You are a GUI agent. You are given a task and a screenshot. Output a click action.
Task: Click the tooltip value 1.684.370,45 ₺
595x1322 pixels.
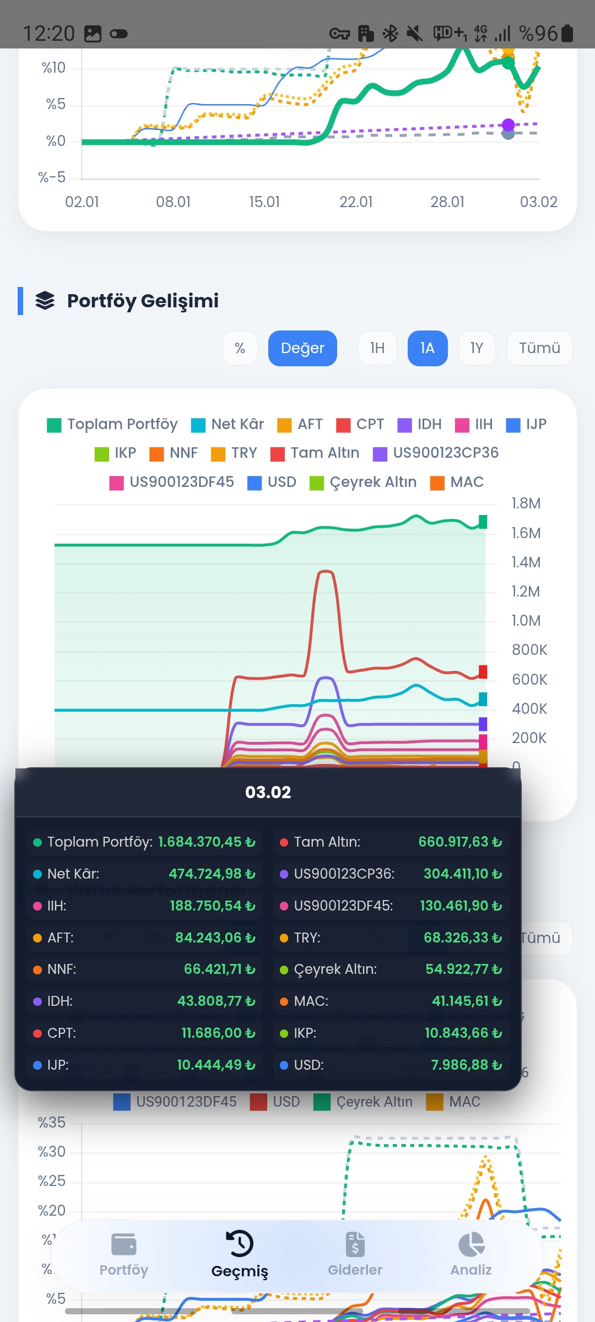click(207, 842)
